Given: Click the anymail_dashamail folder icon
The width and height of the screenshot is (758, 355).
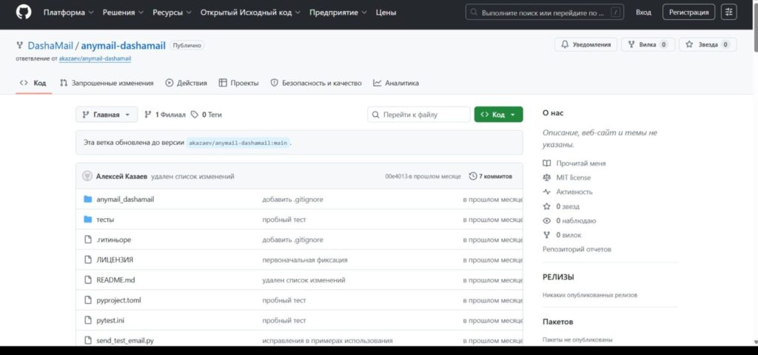Looking at the screenshot, I should pos(87,199).
